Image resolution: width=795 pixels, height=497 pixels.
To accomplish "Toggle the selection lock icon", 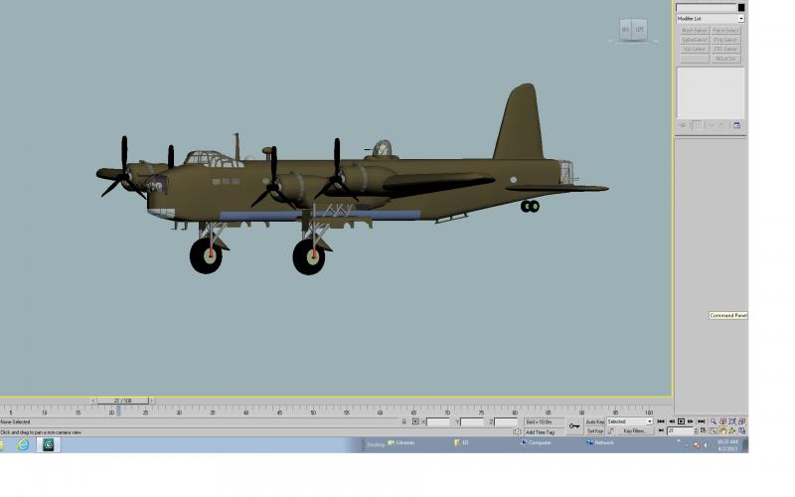I will 404,421.
